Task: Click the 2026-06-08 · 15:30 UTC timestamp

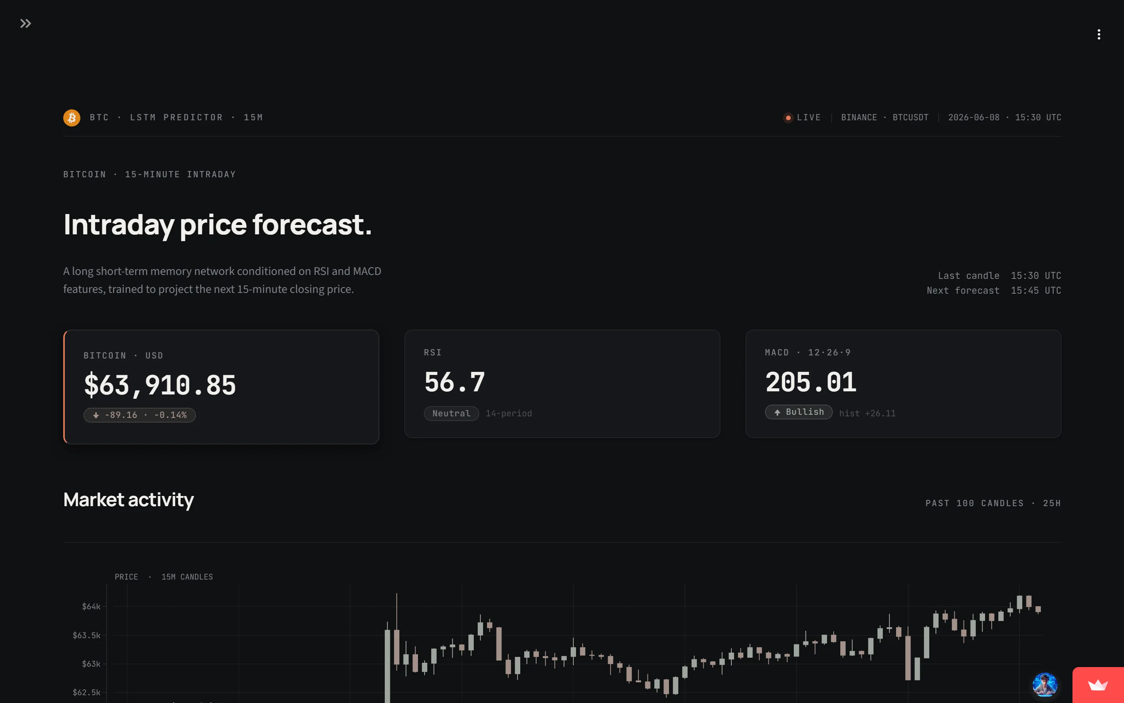Action: (x=1004, y=117)
